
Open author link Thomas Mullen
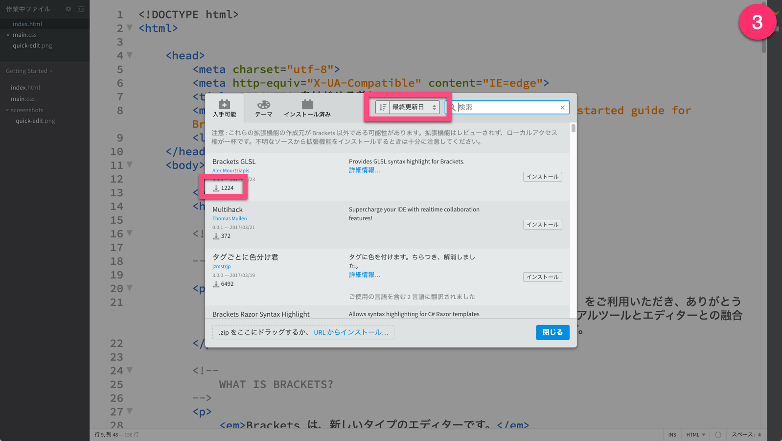pyautogui.click(x=230, y=219)
